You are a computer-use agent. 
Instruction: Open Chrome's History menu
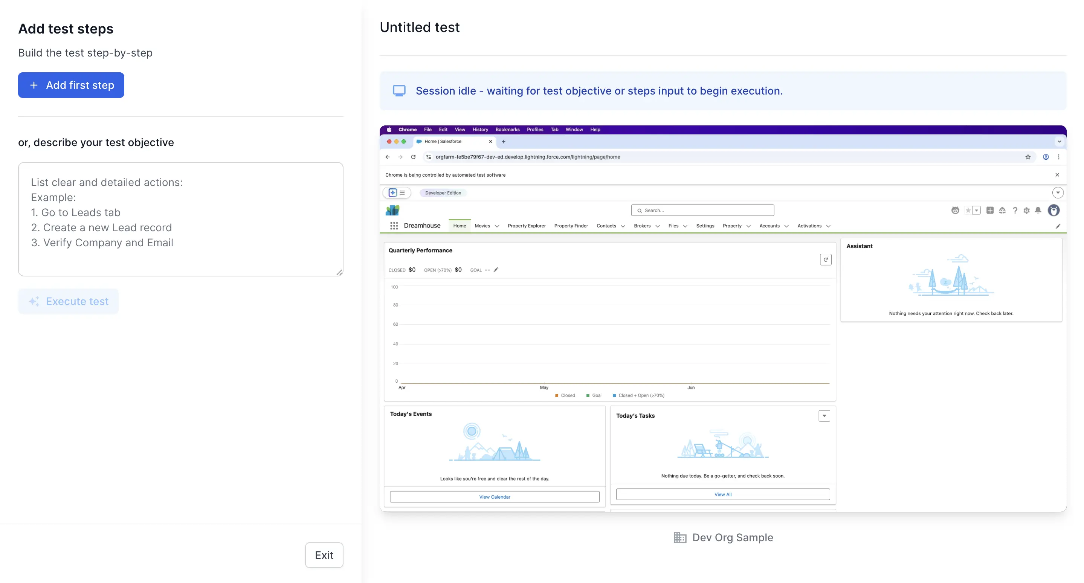(x=480, y=130)
